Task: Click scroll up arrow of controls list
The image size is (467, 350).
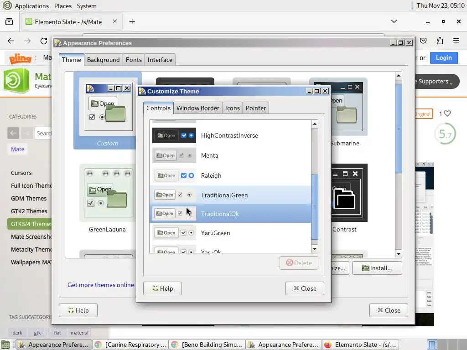Action: tap(315, 124)
